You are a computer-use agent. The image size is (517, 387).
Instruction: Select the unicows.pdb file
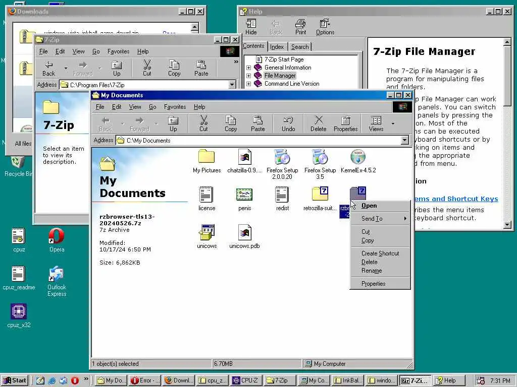pyautogui.click(x=244, y=237)
